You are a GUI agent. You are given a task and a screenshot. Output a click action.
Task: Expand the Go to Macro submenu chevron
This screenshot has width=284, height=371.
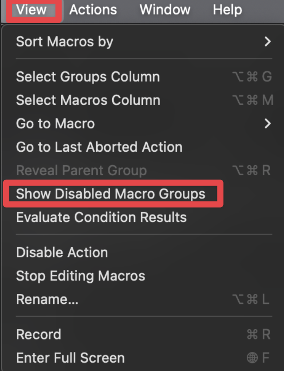[267, 123]
